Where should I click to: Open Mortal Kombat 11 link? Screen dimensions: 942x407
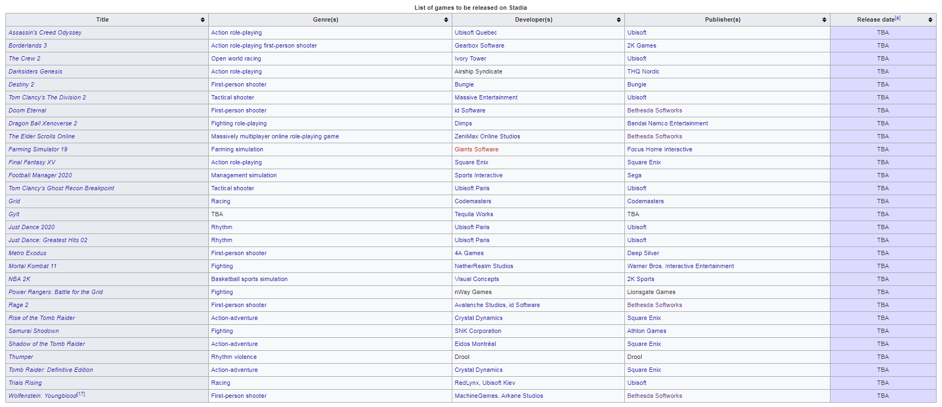[x=32, y=266]
